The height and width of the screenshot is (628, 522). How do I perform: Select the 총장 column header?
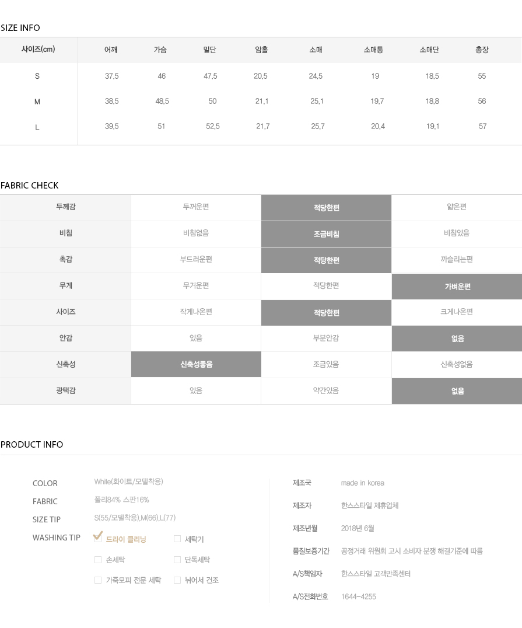(x=482, y=50)
